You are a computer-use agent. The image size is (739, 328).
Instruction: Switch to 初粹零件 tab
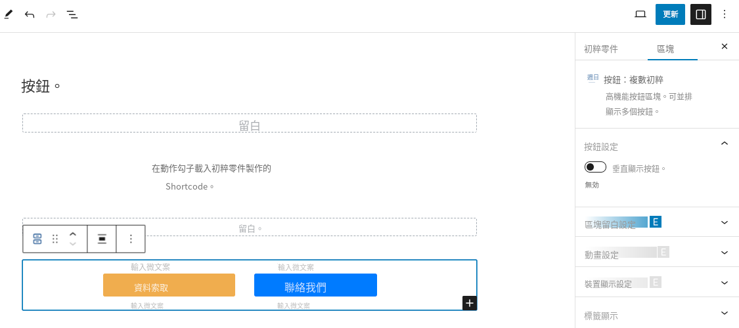tap(601, 49)
